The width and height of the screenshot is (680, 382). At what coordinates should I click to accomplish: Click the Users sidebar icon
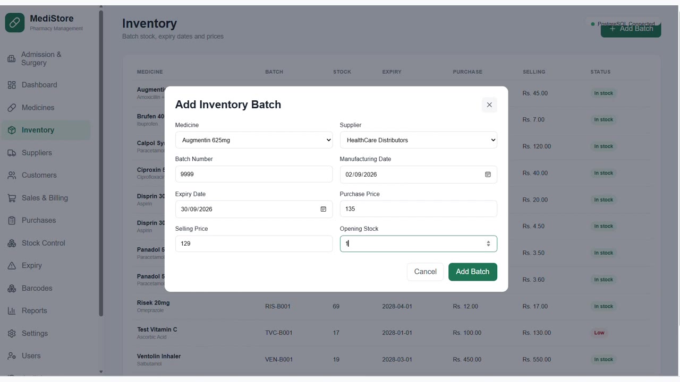pyautogui.click(x=12, y=356)
